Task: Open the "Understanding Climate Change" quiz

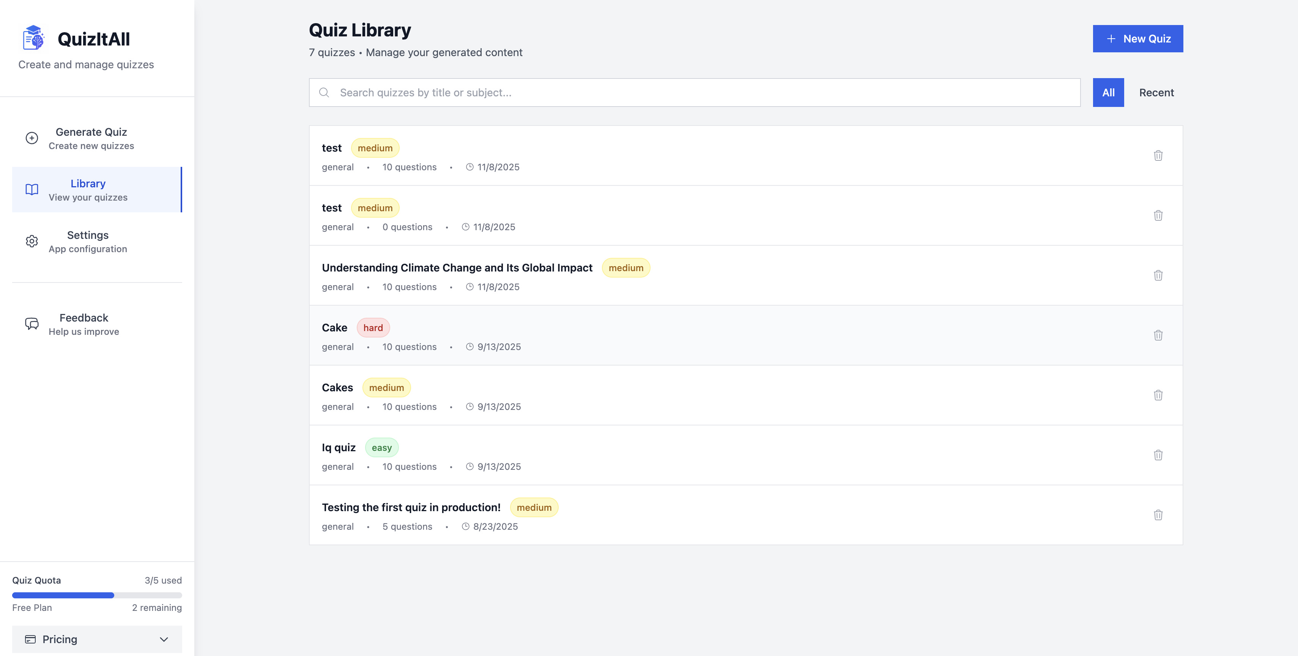Action: point(457,267)
